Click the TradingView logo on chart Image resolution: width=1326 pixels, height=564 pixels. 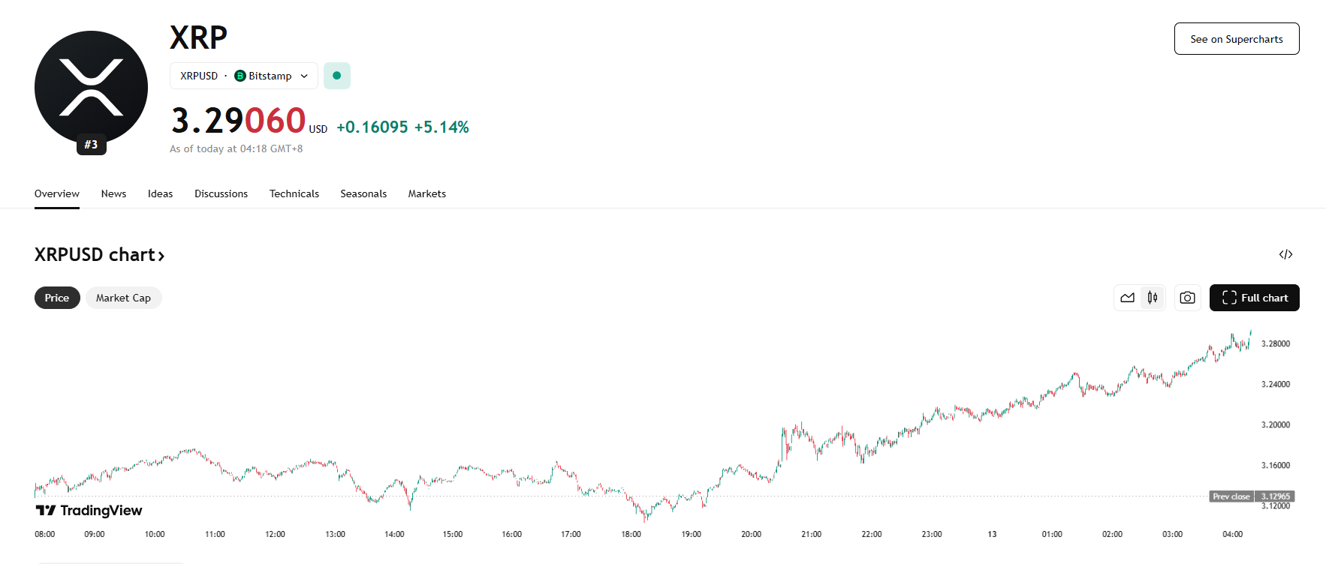point(89,511)
